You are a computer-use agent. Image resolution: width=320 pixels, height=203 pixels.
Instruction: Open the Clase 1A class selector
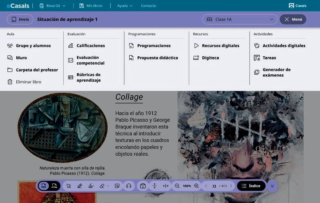click(x=240, y=19)
